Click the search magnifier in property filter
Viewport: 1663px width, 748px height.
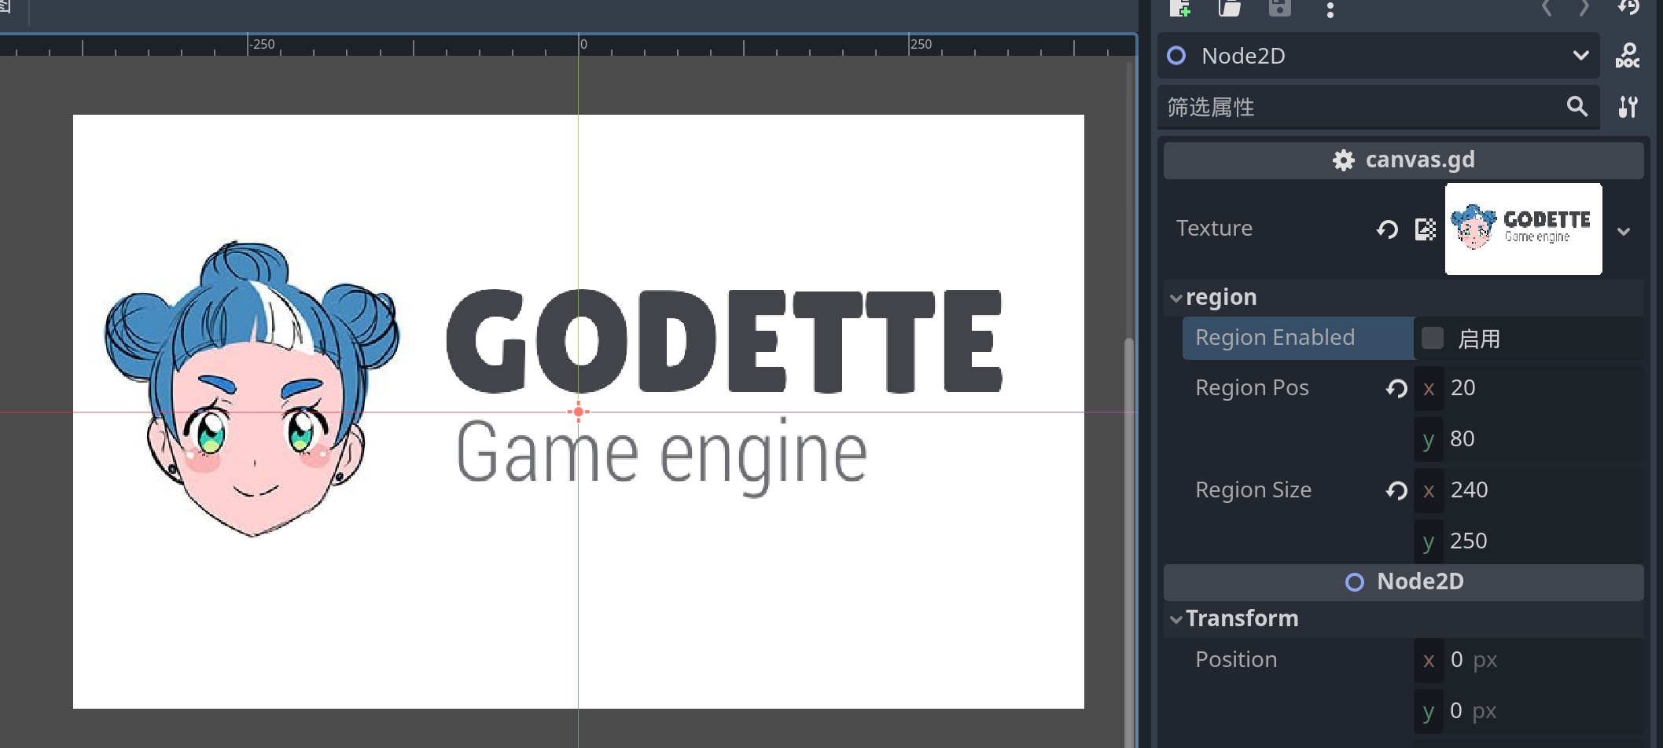coord(1577,107)
